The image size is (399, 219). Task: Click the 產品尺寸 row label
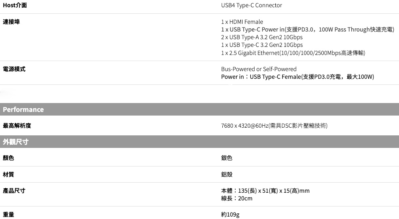(14, 190)
